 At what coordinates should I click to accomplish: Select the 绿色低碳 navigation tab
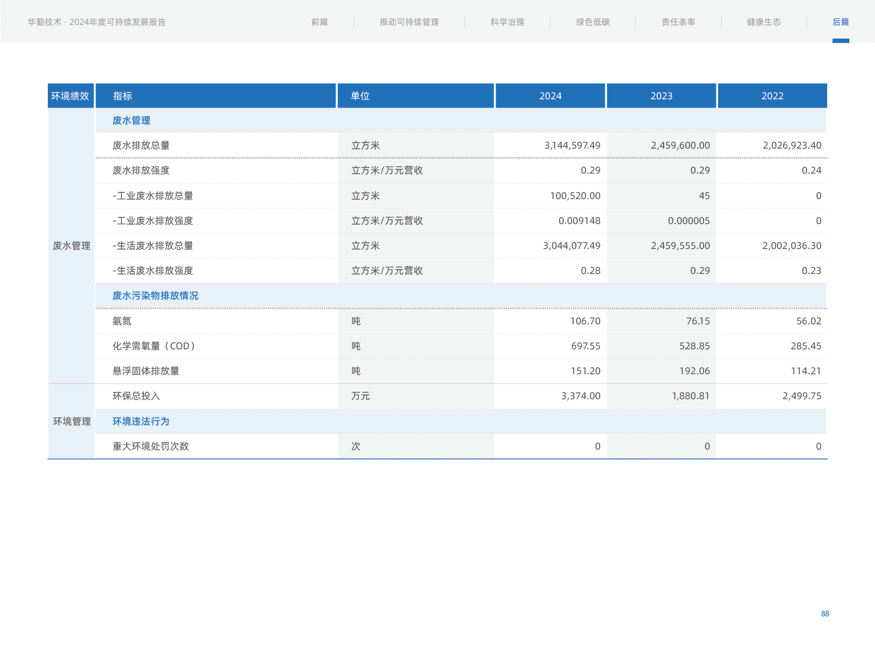point(592,22)
